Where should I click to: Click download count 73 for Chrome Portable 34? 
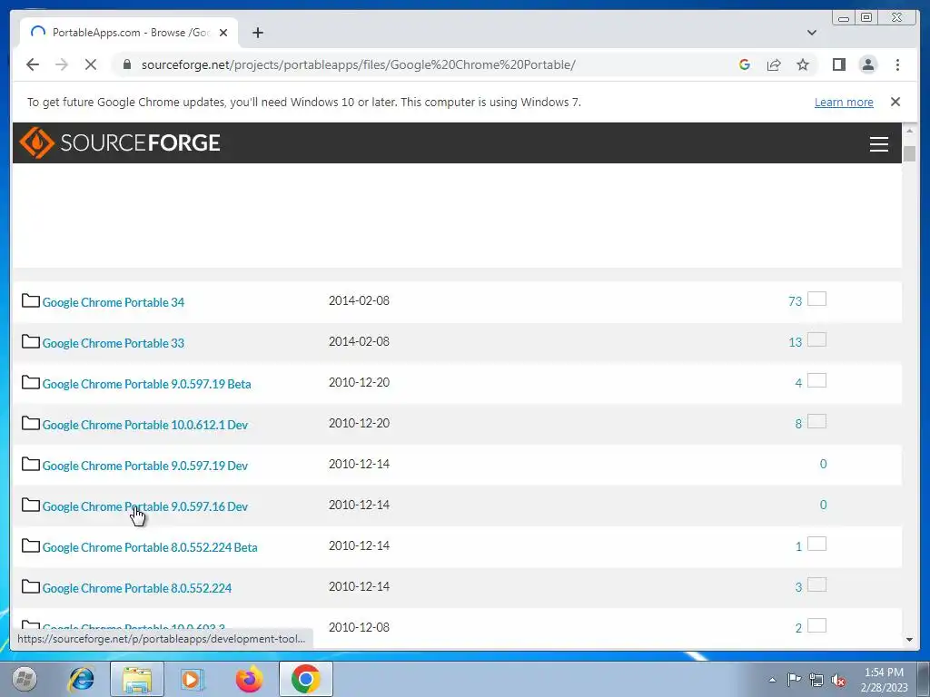click(x=795, y=301)
